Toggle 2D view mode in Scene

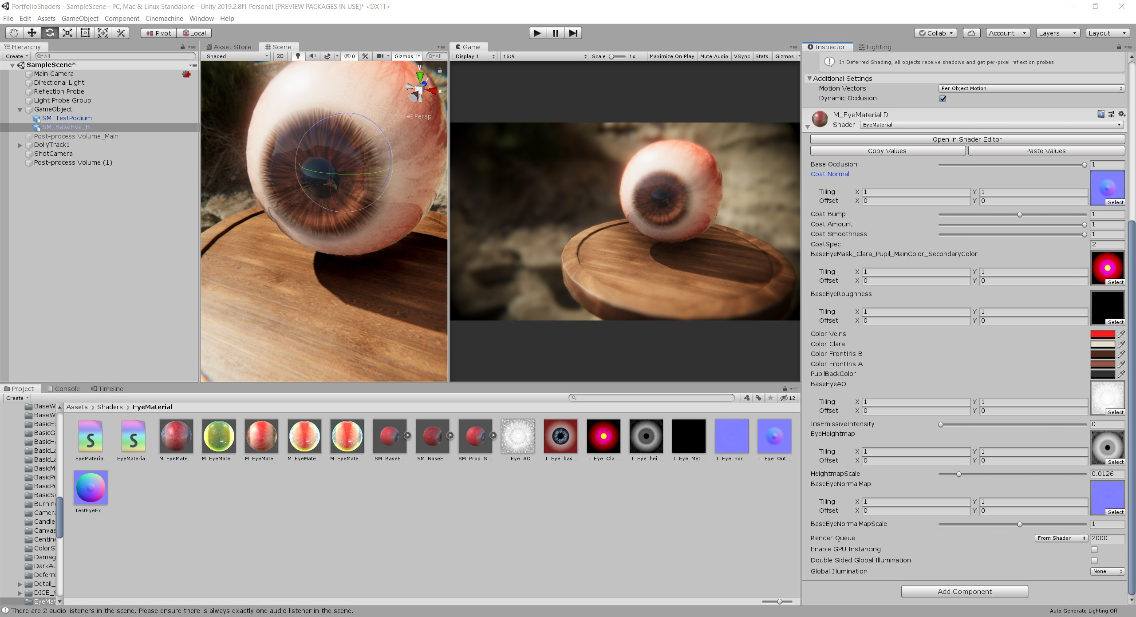(280, 56)
